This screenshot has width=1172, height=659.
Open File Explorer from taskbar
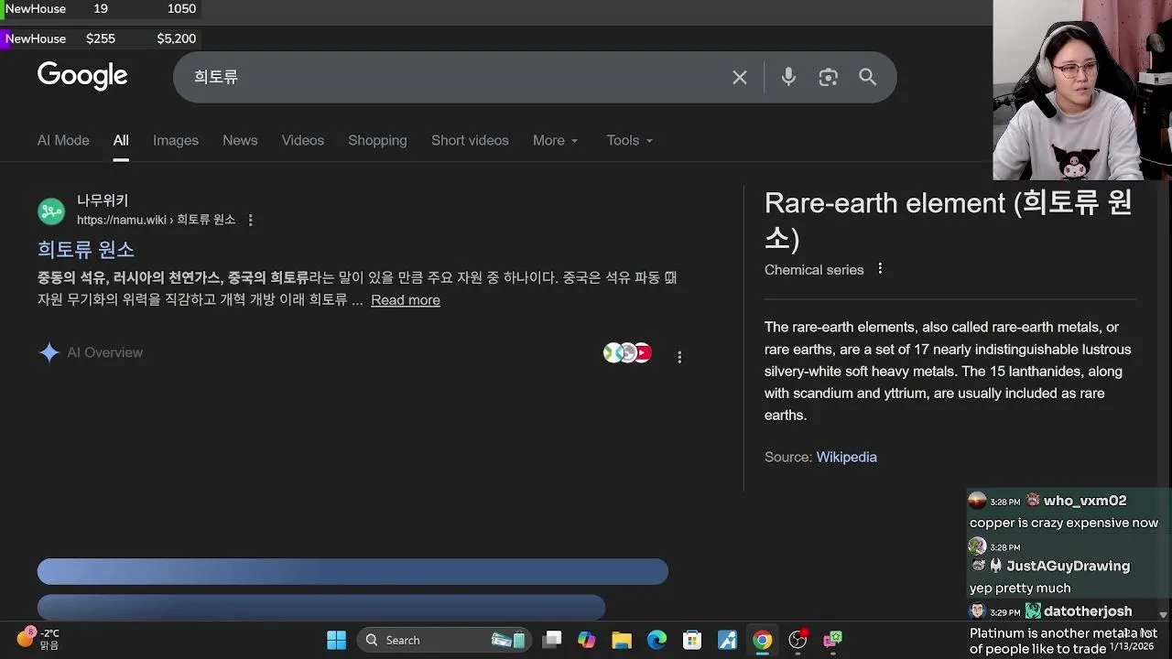[622, 640]
